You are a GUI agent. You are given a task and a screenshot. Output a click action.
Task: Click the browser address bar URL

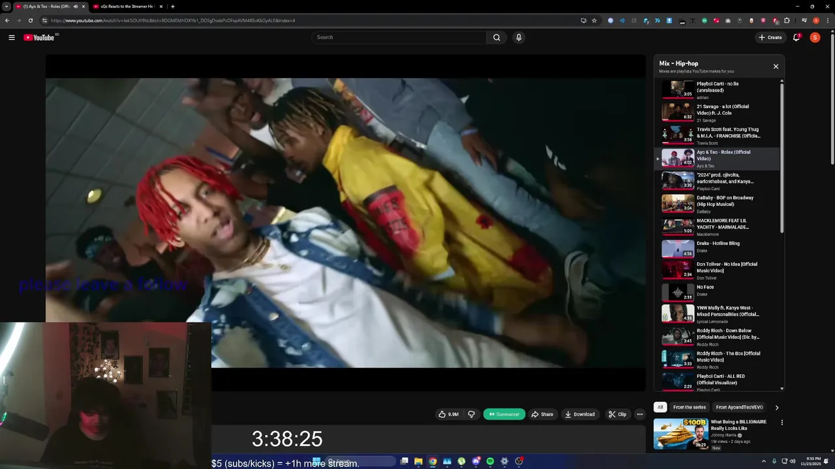click(173, 20)
